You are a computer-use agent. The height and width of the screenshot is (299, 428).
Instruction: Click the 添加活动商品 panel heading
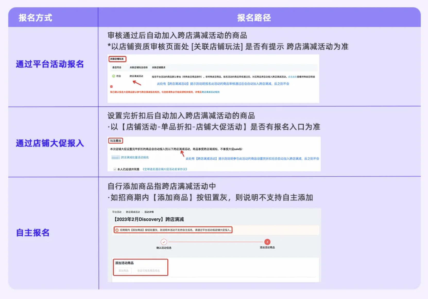pyautogui.click(x=124, y=263)
